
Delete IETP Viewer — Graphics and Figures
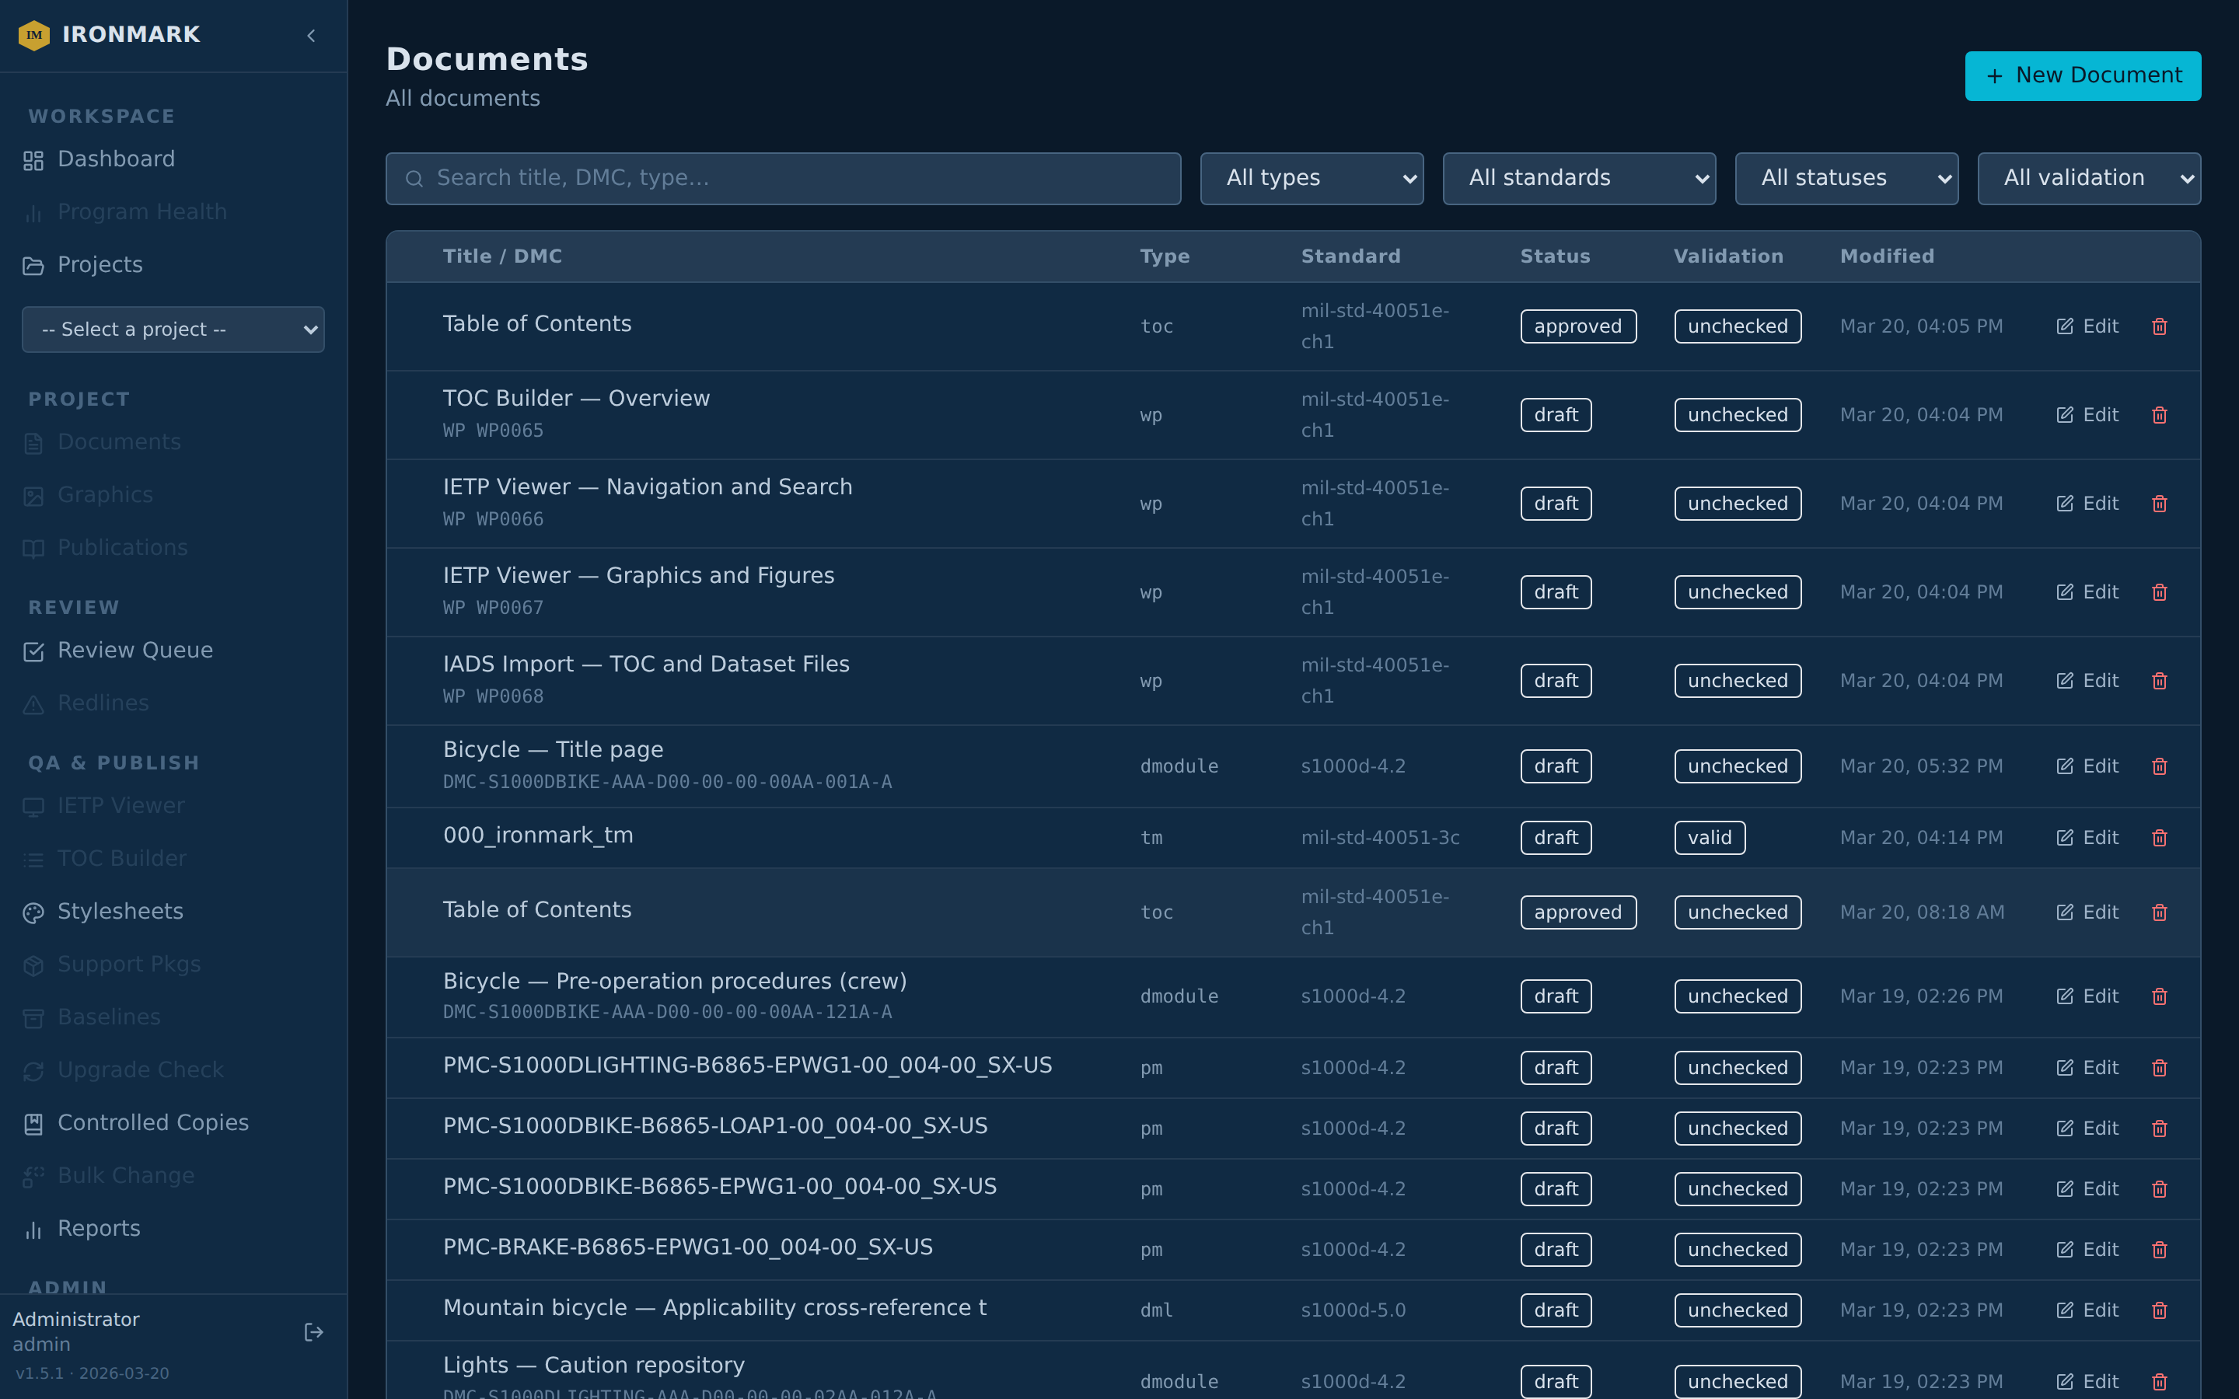(x=2160, y=592)
